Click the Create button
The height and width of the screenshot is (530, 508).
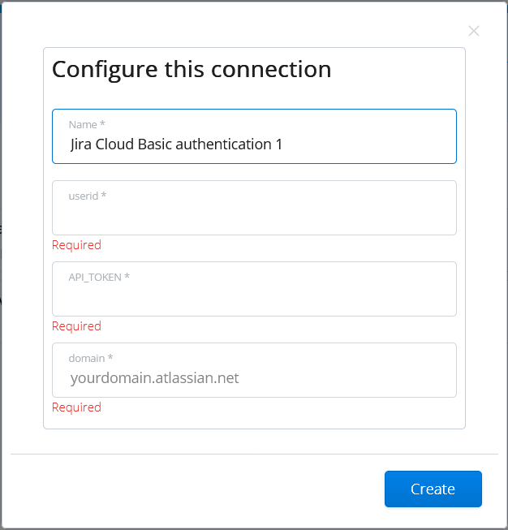coord(433,489)
